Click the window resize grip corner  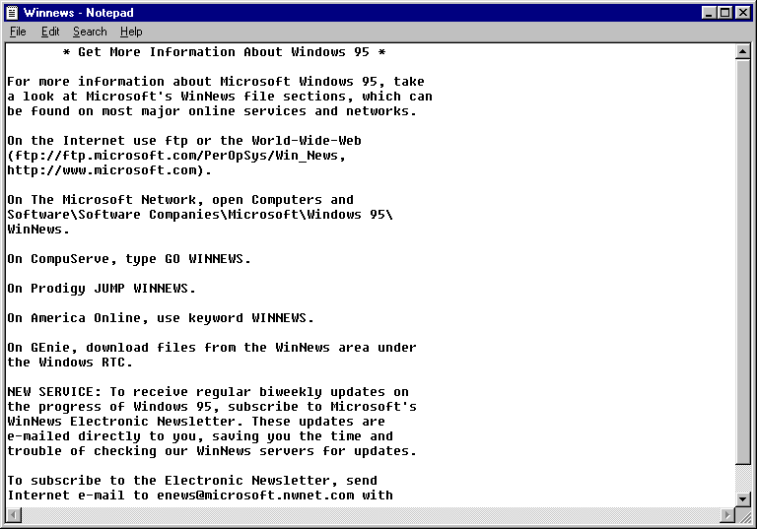pos(743,515)
